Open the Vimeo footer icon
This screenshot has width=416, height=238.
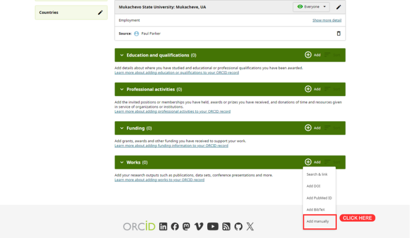pos(199,226)
